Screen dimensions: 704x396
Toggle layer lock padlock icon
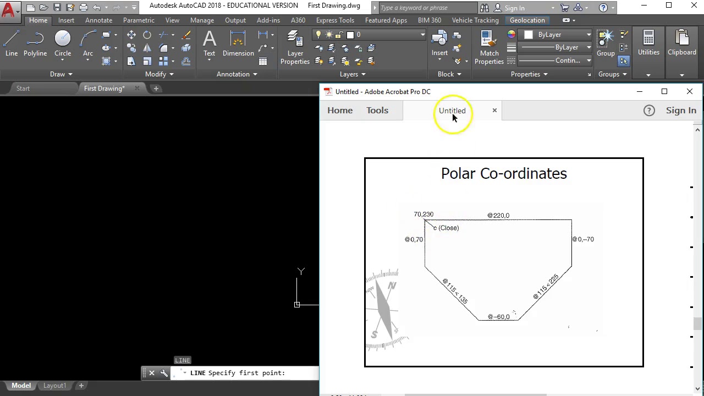[x=339, y=35]
